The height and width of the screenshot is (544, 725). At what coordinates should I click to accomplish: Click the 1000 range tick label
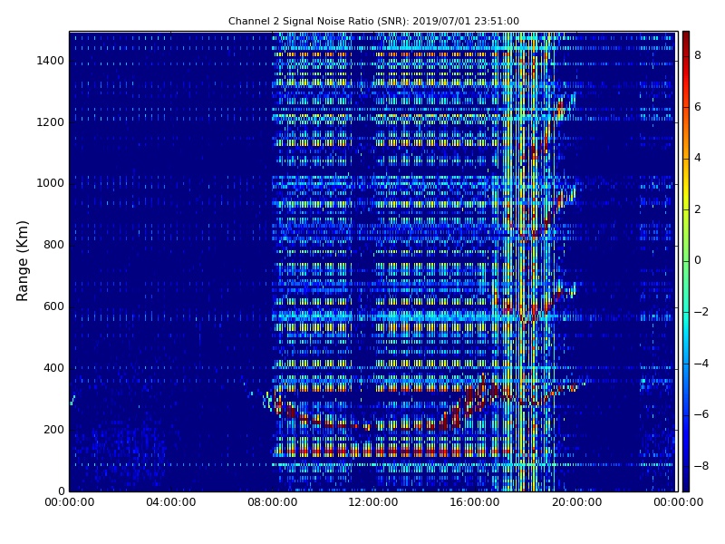51,183
